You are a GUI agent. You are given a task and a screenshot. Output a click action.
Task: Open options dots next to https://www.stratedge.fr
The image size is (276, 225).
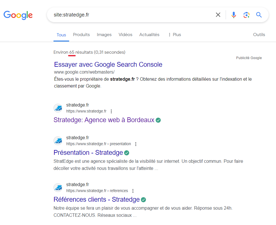click(x=111, y=111)
